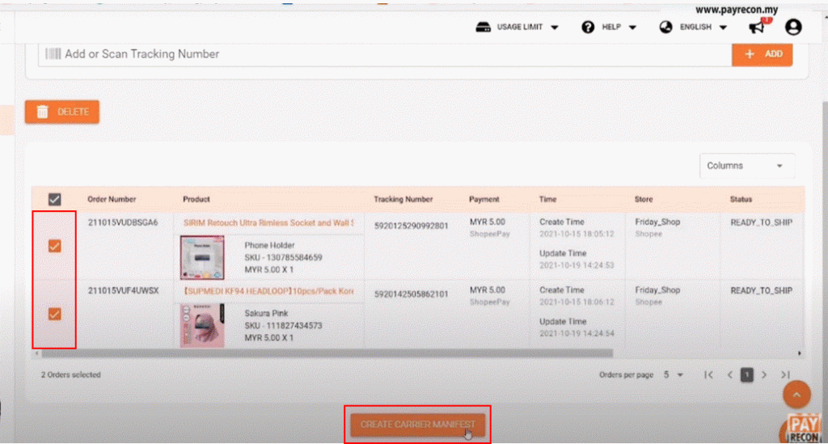This screenshot has height=444, width=828.
Task: Select page 1 in pagination
Action: [x=746, y=374]
